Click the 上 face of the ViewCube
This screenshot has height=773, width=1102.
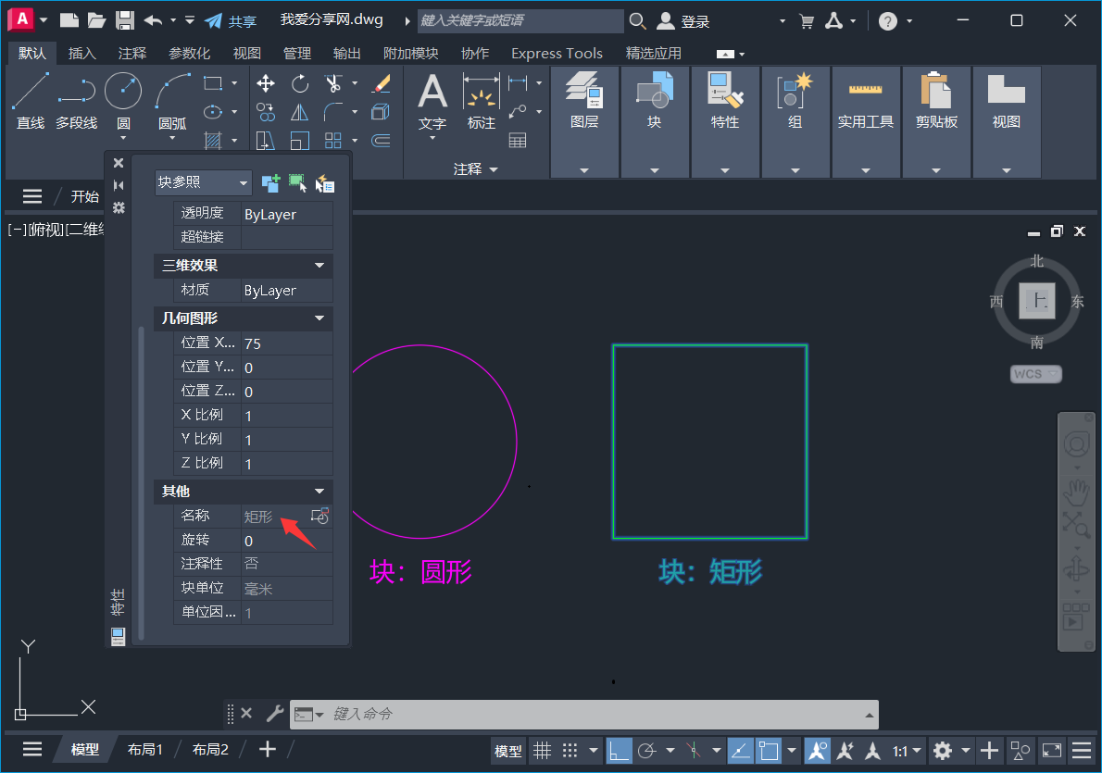pyautogui.click(x=1036, y=301)
